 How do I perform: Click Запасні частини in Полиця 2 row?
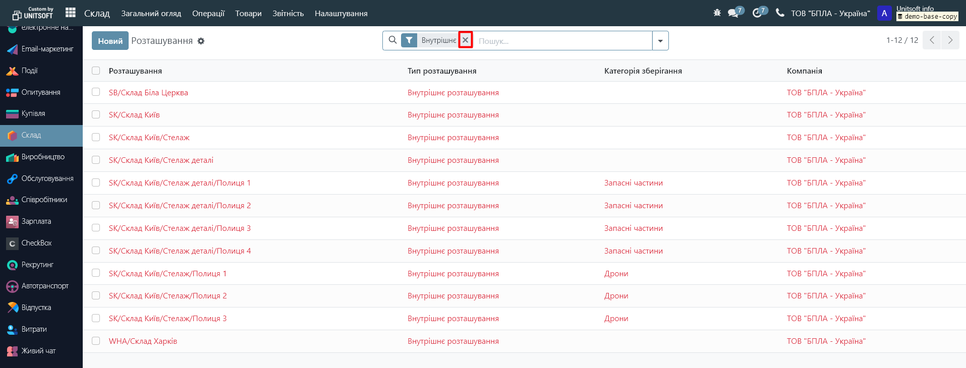[634, 205]
